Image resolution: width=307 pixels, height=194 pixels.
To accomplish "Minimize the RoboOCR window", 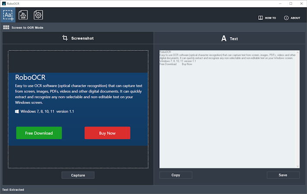I will click(x=280, y=3).
